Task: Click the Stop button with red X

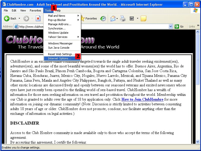Action: click(38, 18)
